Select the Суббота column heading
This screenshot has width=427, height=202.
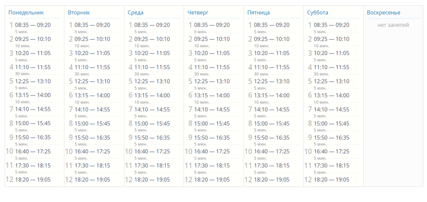tap(317, 13)
